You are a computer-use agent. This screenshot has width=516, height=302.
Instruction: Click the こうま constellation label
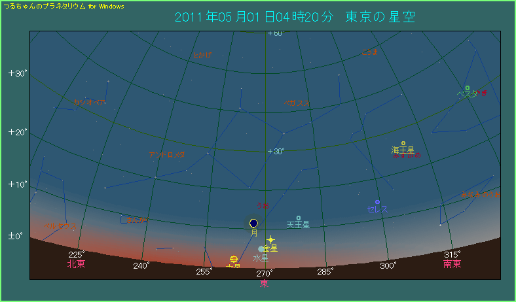(369, 51)
